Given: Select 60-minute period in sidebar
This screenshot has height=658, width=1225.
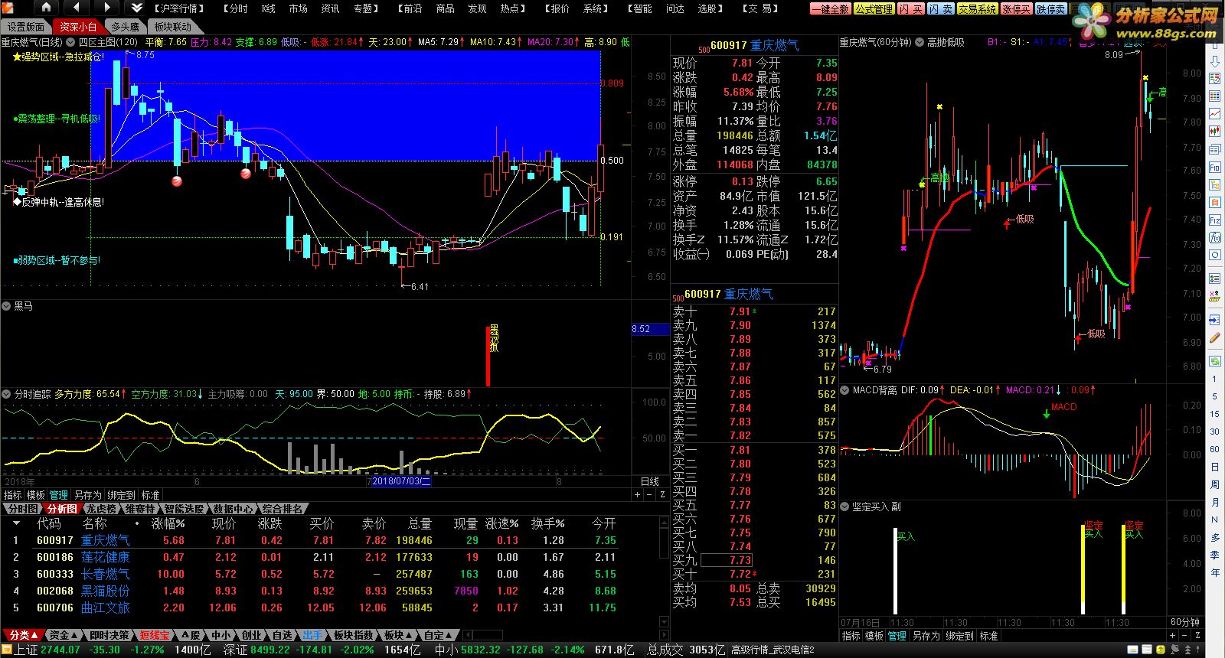Looking at the screenshot, I should click(x=1214, y=449).
